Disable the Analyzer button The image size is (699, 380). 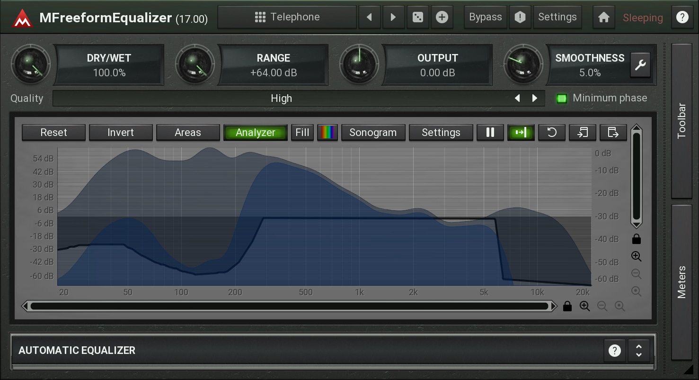255,133
